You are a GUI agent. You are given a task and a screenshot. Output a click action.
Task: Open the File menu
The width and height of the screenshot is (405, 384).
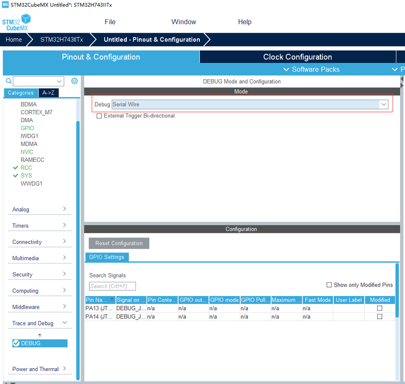point(110,22)
